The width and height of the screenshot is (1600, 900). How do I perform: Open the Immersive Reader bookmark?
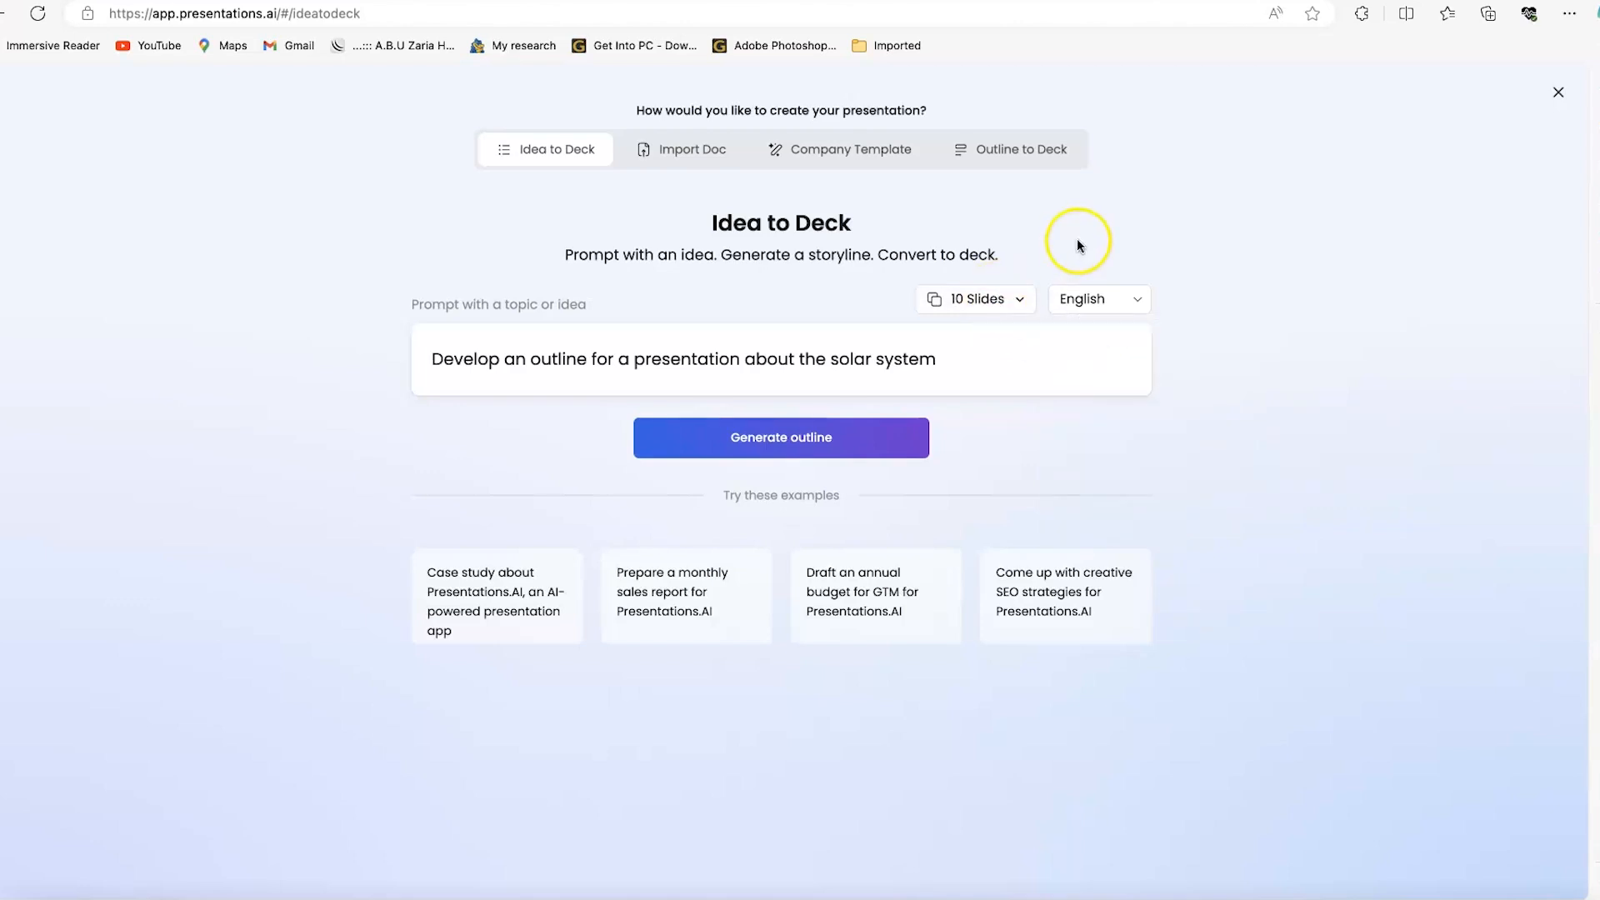point(52,46)
